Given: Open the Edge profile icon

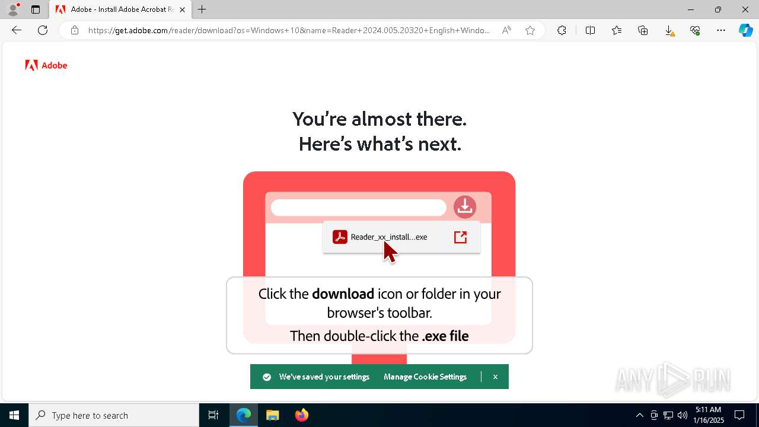Looking at the screenshot, I should pos(13,9).
